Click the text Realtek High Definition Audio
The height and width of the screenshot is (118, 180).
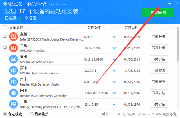[39, 84]
